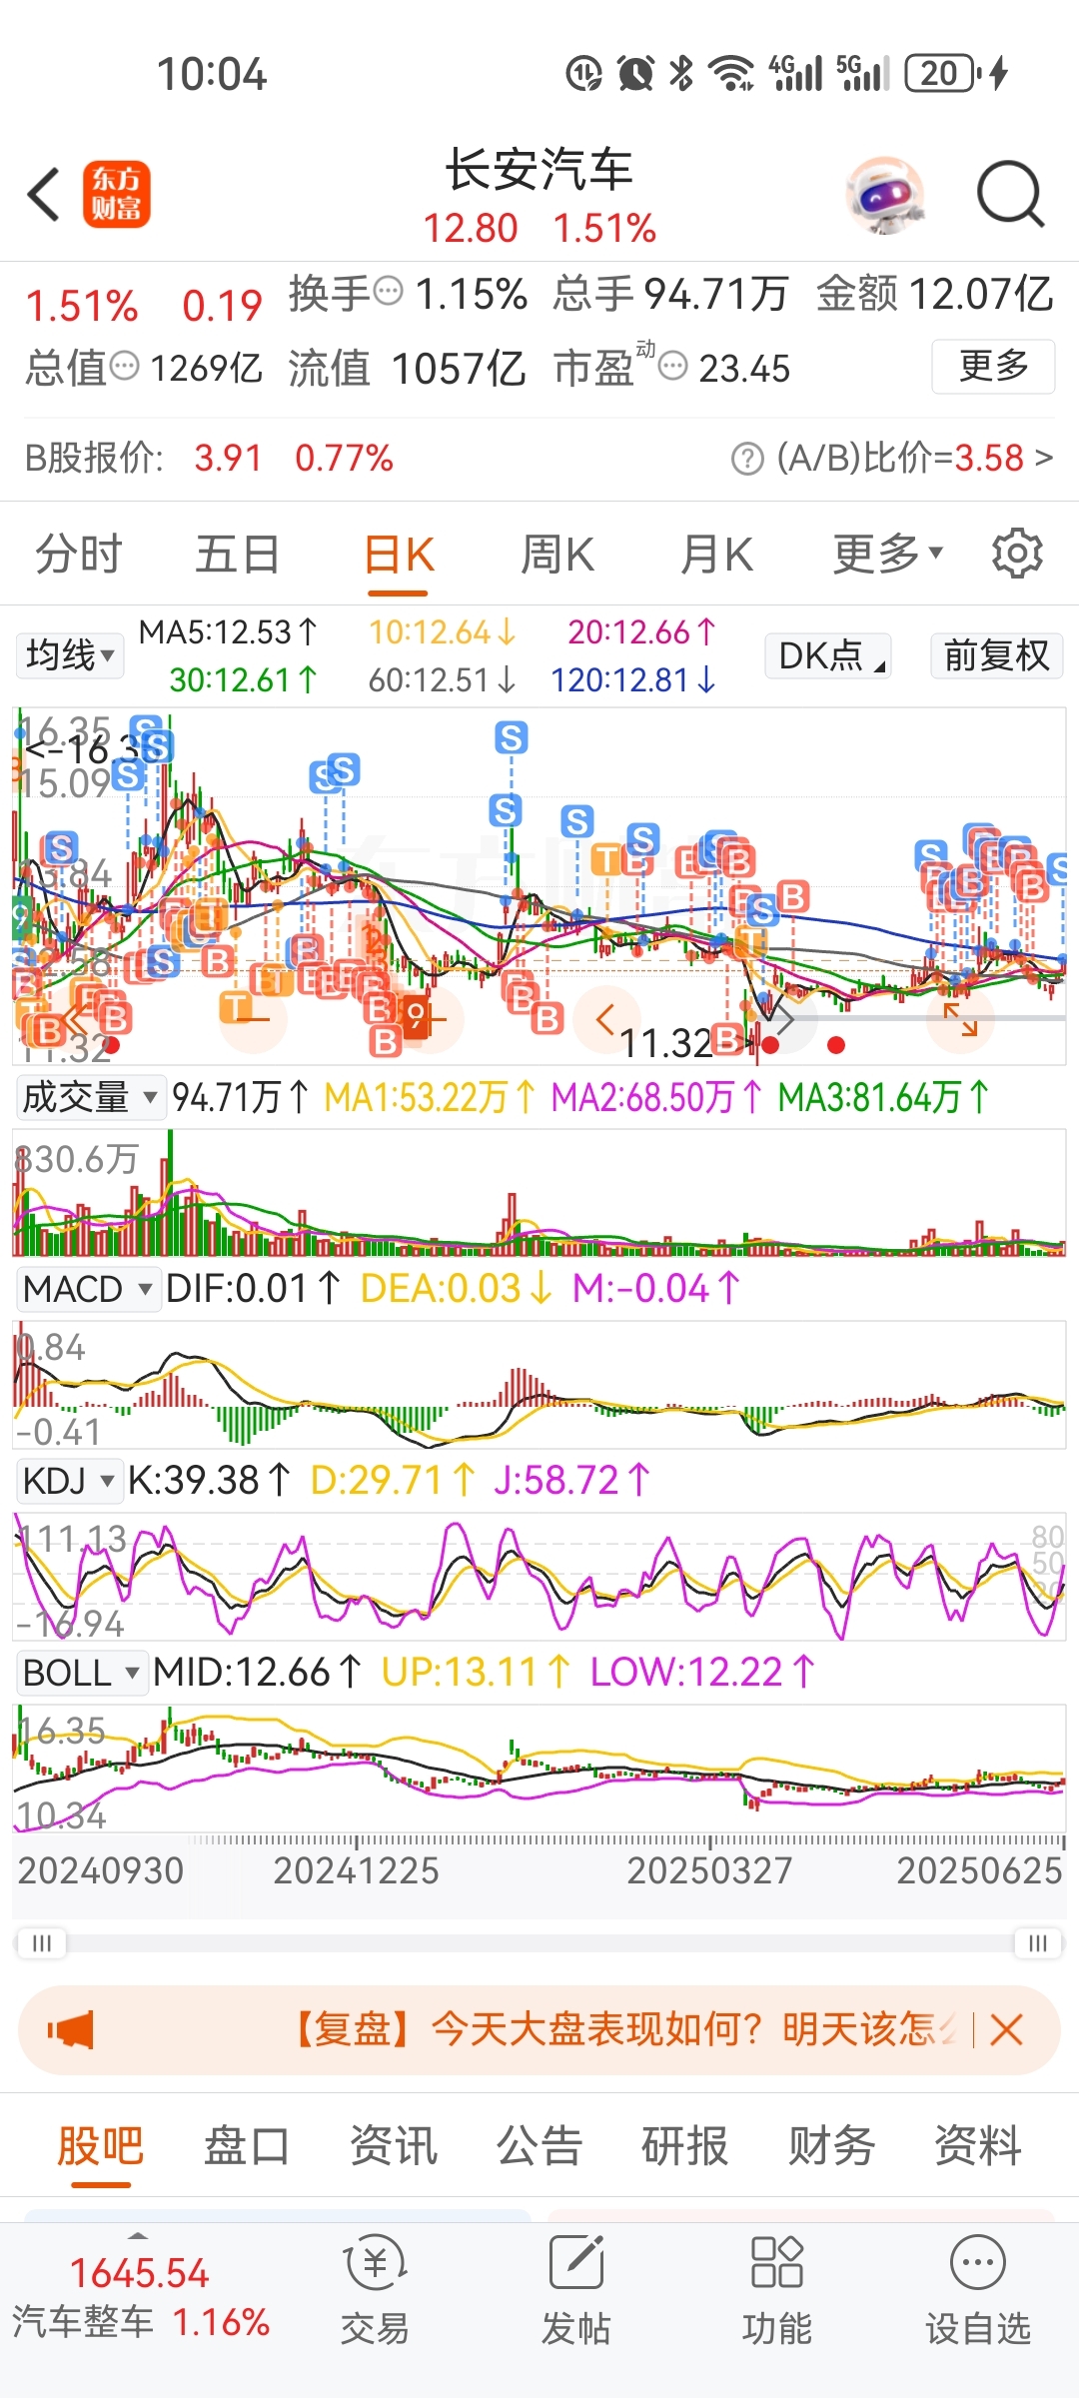Tap the date range slider track

(539, 1943)
